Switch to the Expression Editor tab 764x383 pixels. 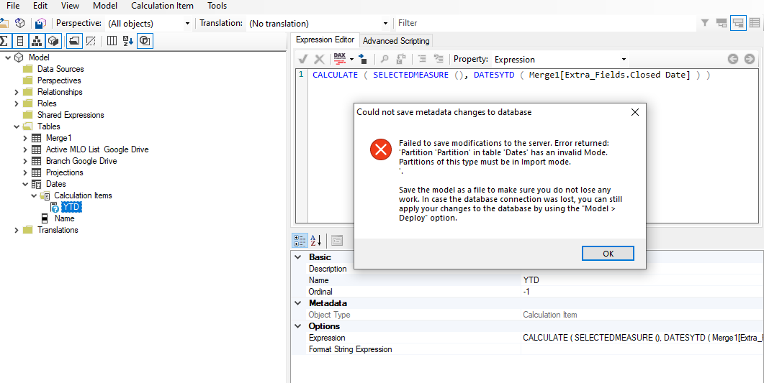click(325, 40)
